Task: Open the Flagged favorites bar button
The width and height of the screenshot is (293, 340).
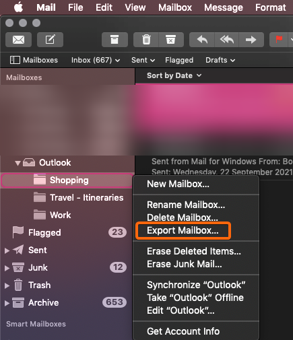Action: pos(179,60)
